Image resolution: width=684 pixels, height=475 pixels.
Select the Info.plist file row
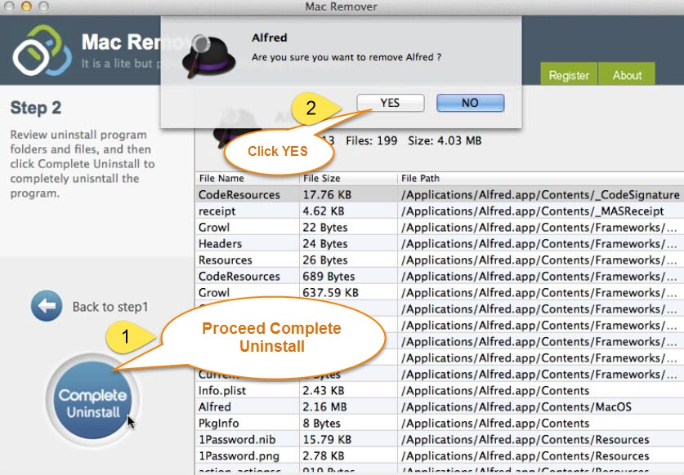[440, 390]
